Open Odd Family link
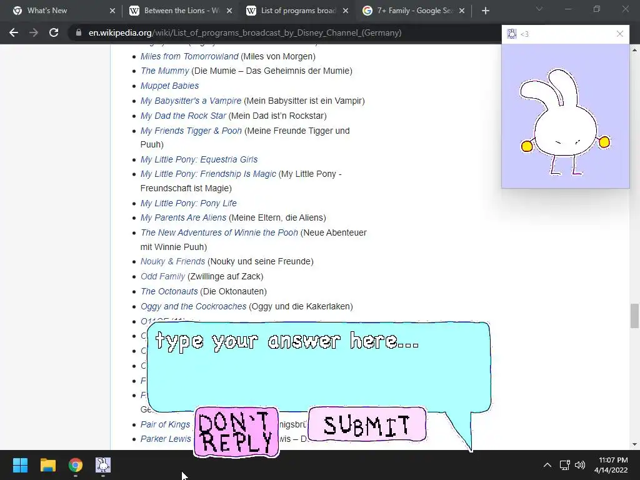Viewport: 640px width, 480px height. pos(162,276)
